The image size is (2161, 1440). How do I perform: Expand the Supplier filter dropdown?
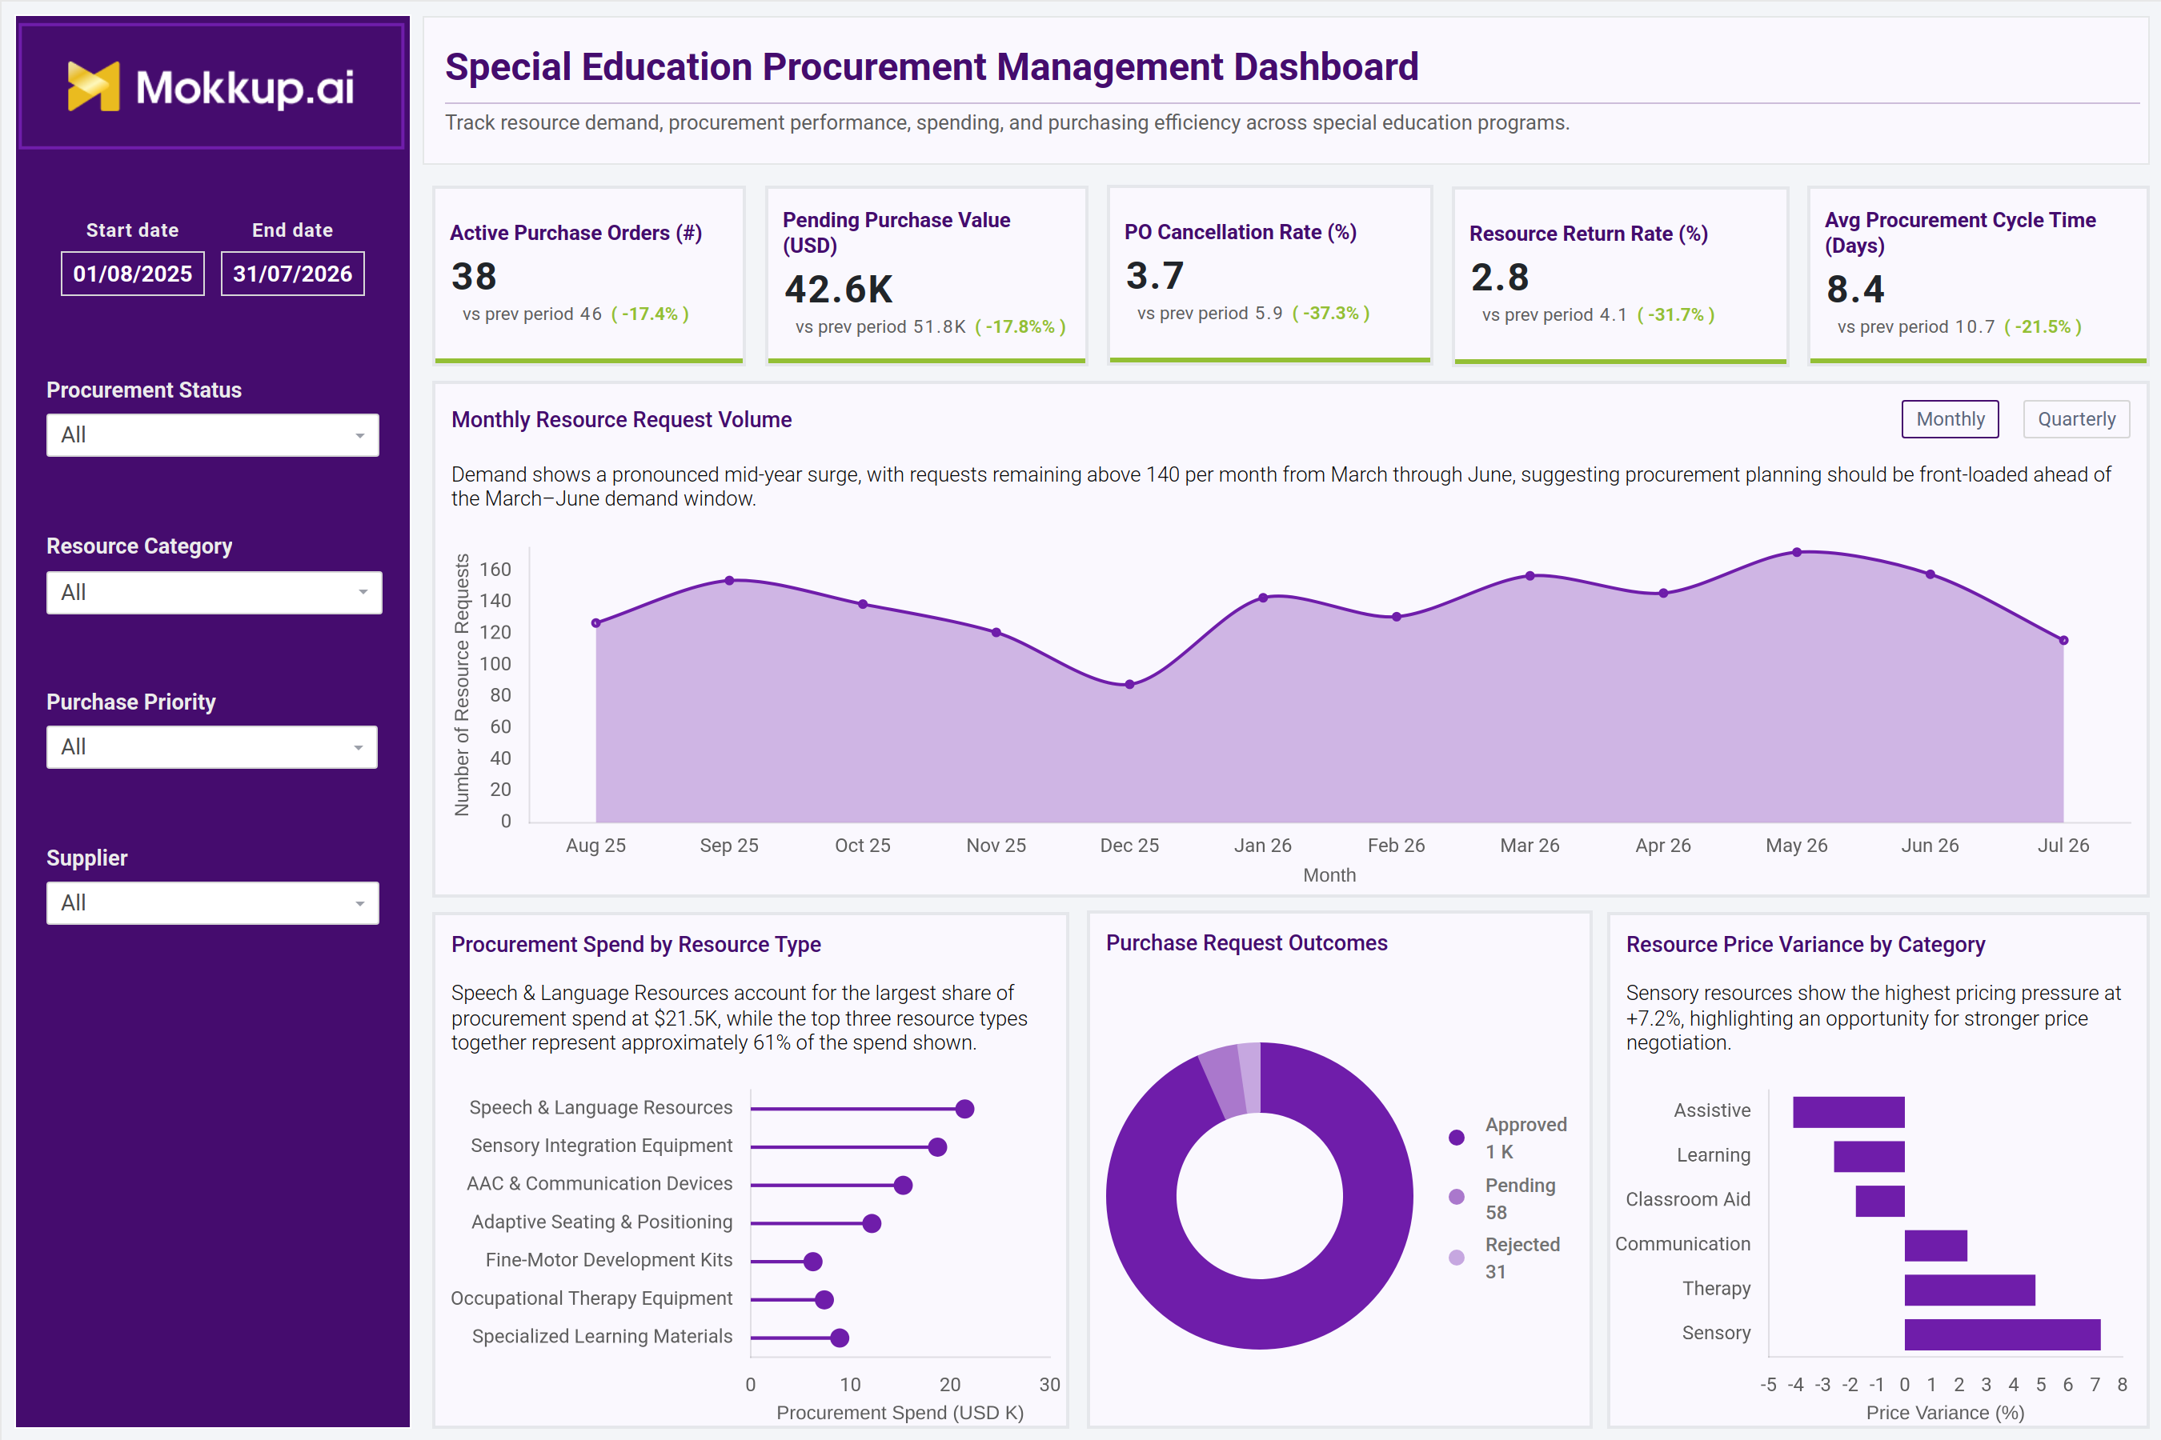(212, 902)
